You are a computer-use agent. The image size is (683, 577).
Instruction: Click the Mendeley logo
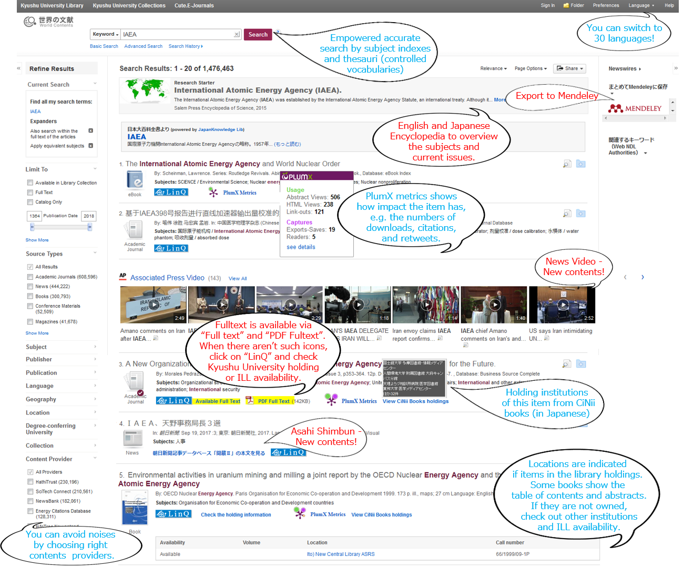click(x=635, y=108)
